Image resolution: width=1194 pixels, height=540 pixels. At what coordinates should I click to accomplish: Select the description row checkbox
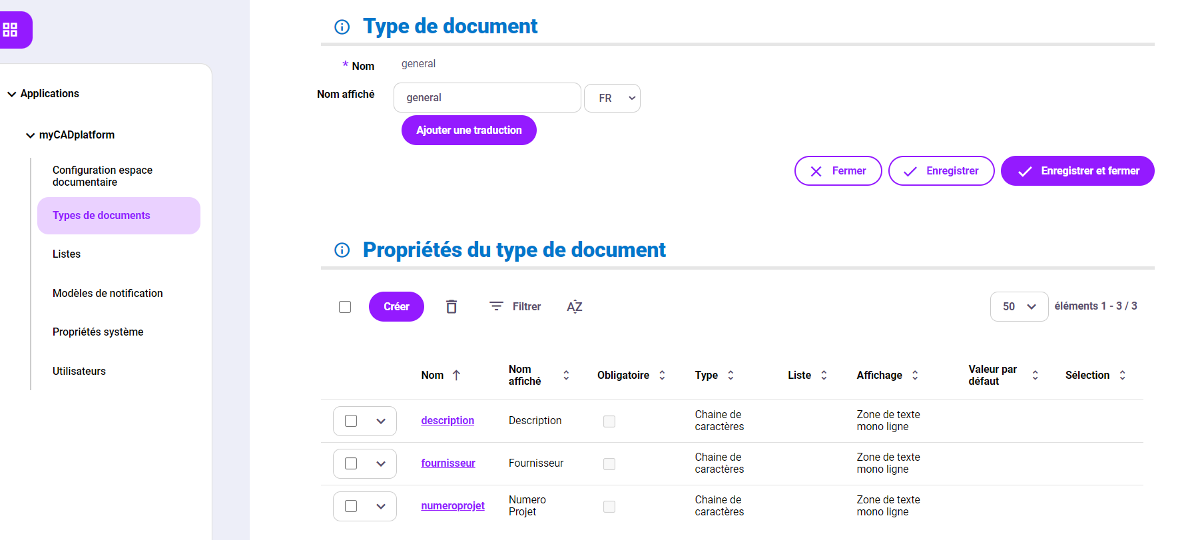click(x=351, y=421)
